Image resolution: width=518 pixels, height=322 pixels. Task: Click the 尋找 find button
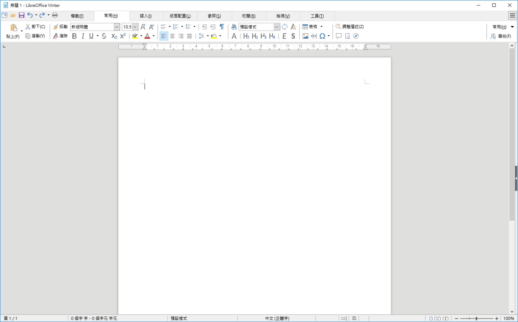tap(501, 36)
